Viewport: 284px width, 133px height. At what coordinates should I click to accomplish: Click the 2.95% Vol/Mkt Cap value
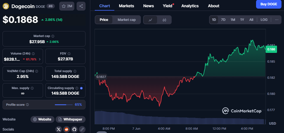point(23,77)
